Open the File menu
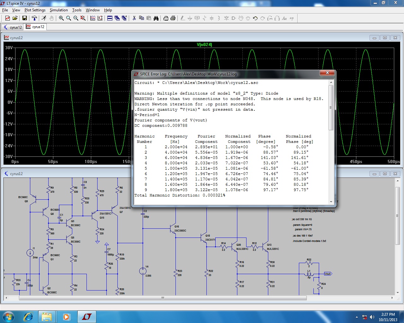Image resolution: width=404 pixels, height=323 pixels. click(5, 10)
